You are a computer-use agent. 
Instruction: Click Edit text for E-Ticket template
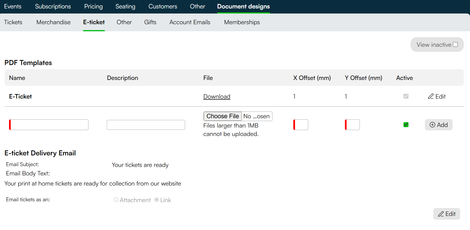point(440,97)
